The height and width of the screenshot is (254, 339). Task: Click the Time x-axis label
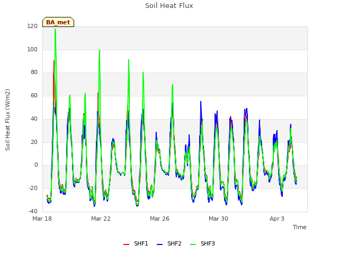point(299,227)
